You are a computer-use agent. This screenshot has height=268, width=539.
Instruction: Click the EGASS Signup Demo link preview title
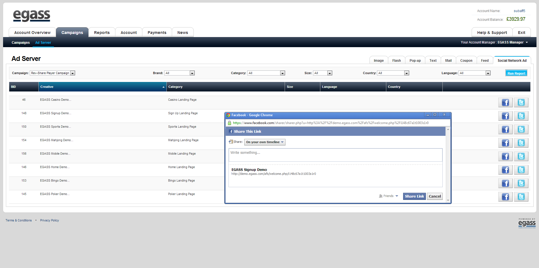tap(249, 169)
